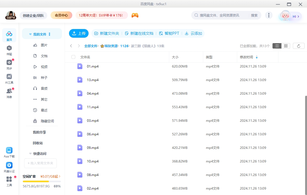Click 智能PPT button

[169, 33]
